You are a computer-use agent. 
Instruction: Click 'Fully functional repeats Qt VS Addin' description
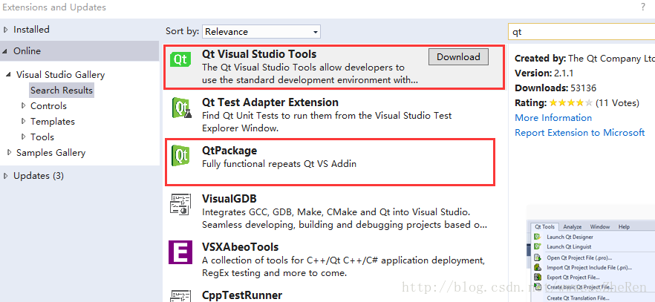tap(279, 164)
